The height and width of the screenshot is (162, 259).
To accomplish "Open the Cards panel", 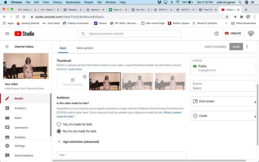I will (x=223, y=116).
